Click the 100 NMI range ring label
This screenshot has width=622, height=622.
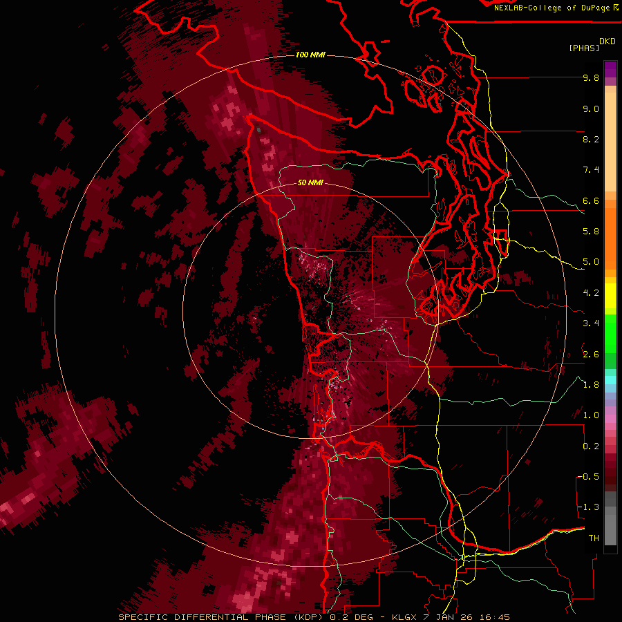[x=310, y=55]
